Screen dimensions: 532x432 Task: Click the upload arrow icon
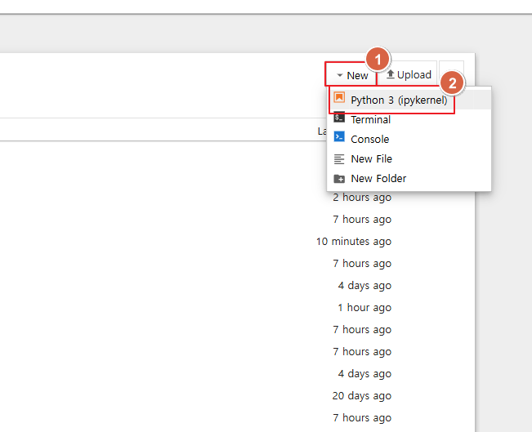(x=391, y=74)
